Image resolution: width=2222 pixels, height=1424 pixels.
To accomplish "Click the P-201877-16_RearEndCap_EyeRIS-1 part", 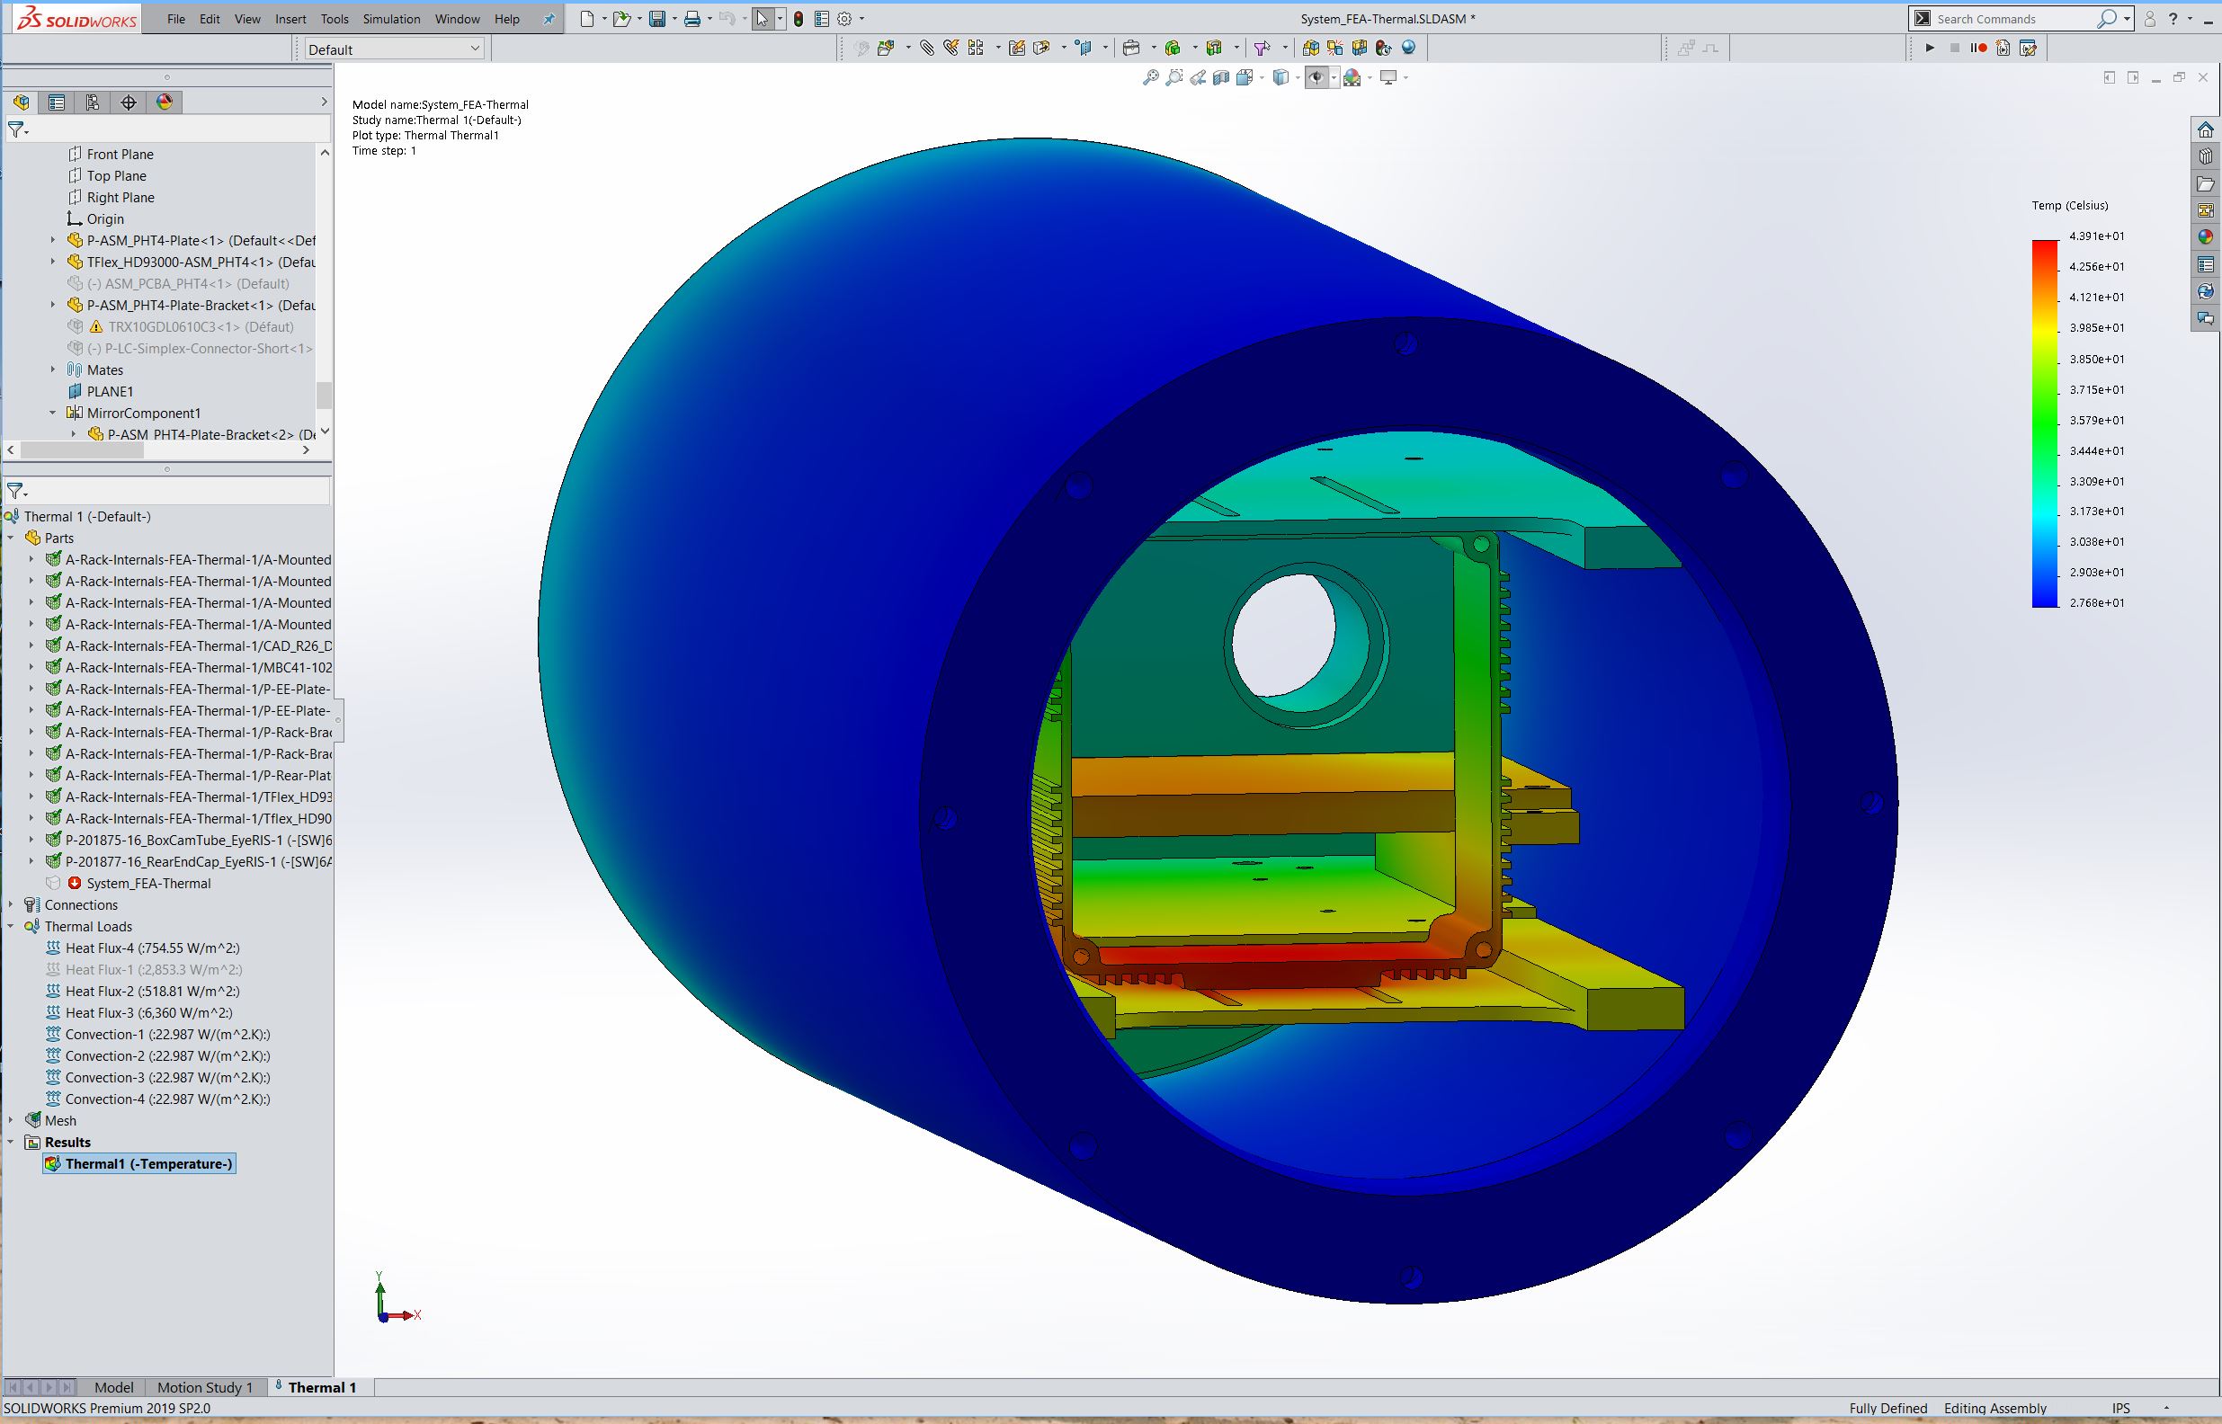I will pos(189,862).
